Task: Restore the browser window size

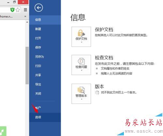Action: [x=14, y=2]
